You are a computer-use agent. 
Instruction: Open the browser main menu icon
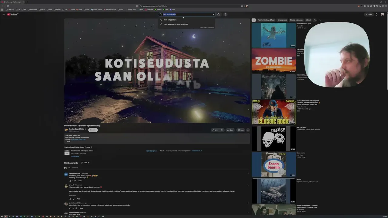coord(386,6)
